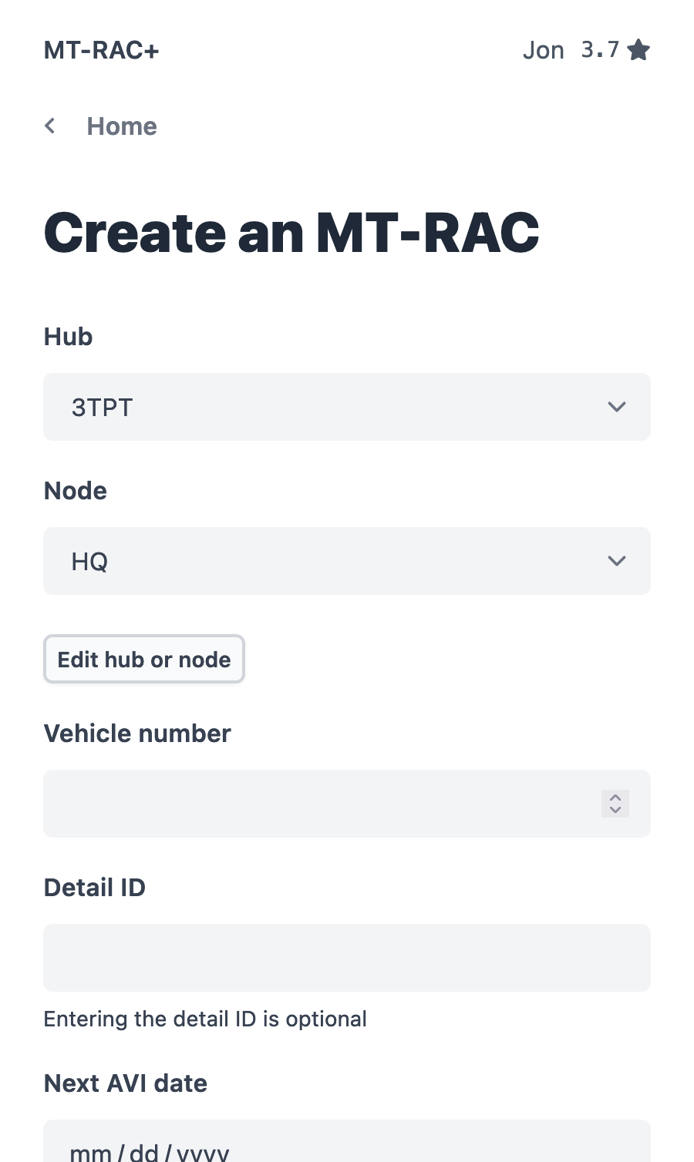Click the mm/dd/yyyy date placeholder
The height and width of the screenshot is (1162, 694).
pos(149,1152)
